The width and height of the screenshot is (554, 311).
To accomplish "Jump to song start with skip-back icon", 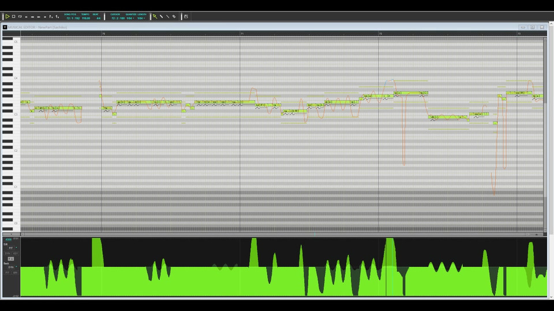I will (x=26, y=17).
